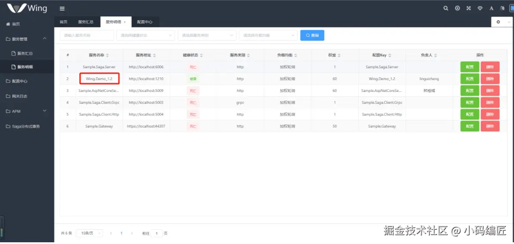Click the language translate icon

pos(502,9)
